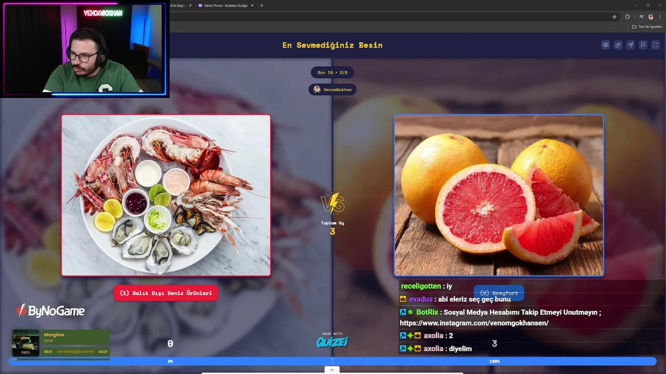Toggle the eye visibility icon in quiz header
666x374 pixels.
click(x=606, y=45)
